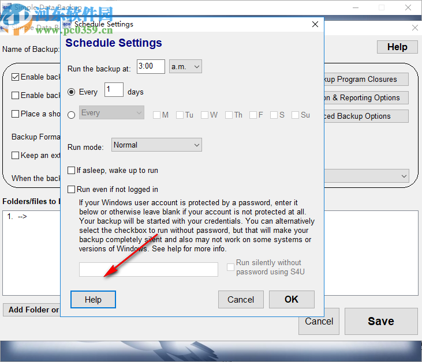Select the Every N days radio button
Viewport: 422px width, 362px height.
click(72, 92)
